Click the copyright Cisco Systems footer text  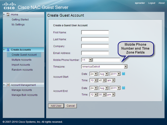(32, 122)
